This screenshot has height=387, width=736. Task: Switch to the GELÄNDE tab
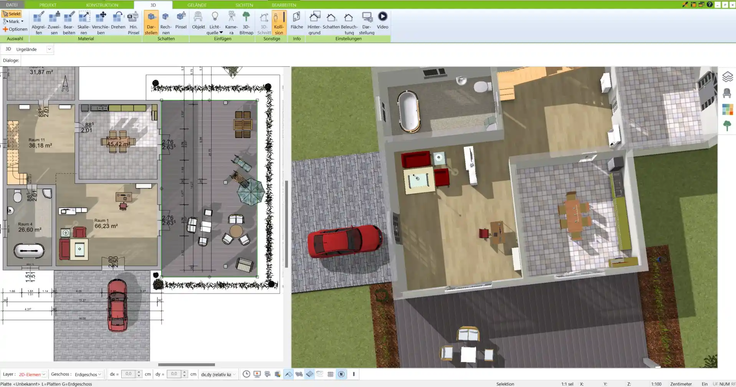tap(197, 5)
